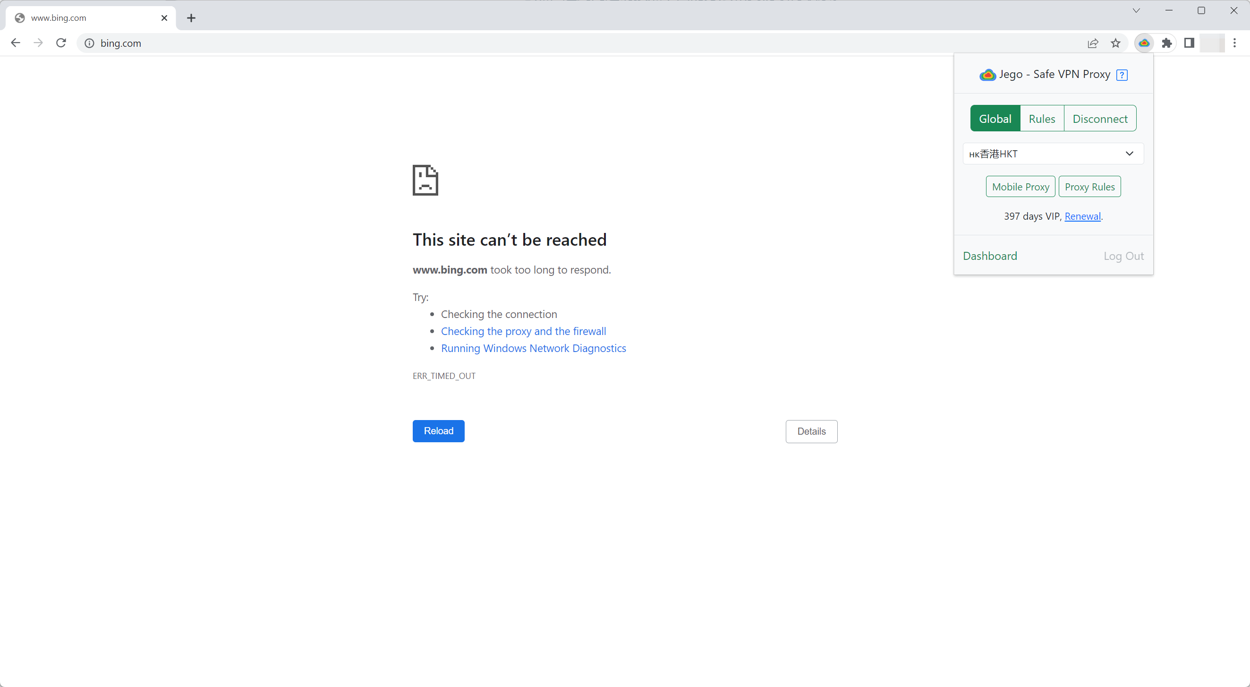Click the forward navigation arrow
Screen dimensions: 1250x687
coord(38,43)
